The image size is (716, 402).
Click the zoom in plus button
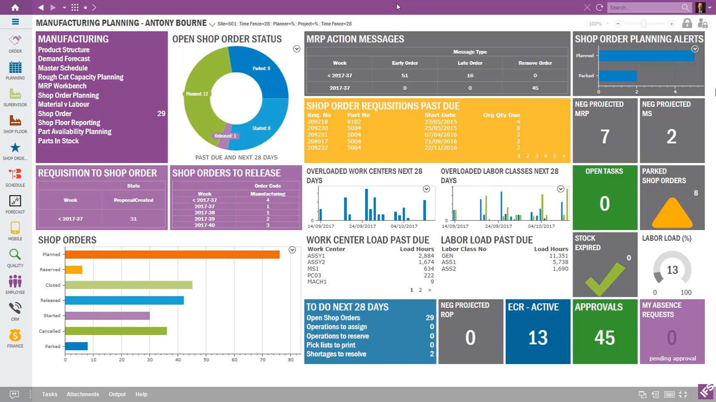coord(672,24)
